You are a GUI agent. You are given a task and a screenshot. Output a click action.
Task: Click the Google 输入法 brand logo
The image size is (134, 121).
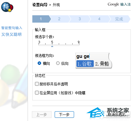point(119,4)
